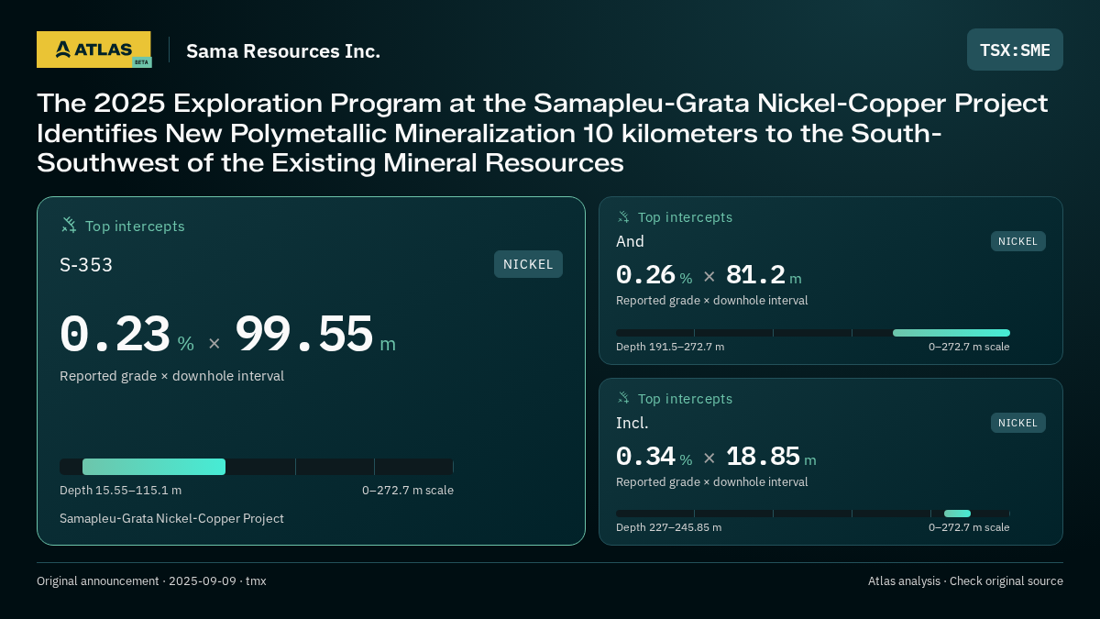
Task: Click the Depth 191.5–272.7 m label
Action: click(670, 347)
